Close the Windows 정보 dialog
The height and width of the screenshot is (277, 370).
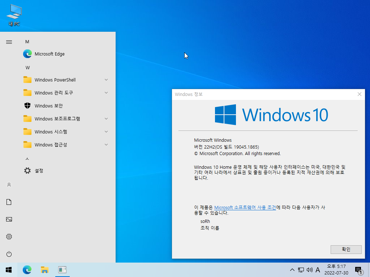click(360, 94)
